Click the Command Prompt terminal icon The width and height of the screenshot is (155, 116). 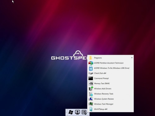(x=91, y=78)
